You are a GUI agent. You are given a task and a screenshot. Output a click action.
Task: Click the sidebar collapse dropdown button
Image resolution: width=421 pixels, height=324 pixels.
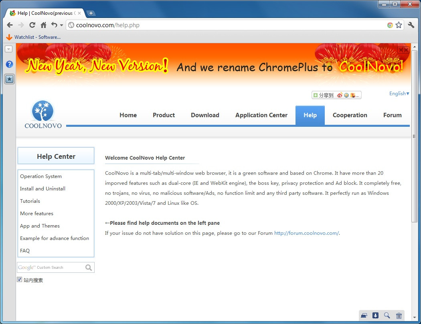point(9,49)
